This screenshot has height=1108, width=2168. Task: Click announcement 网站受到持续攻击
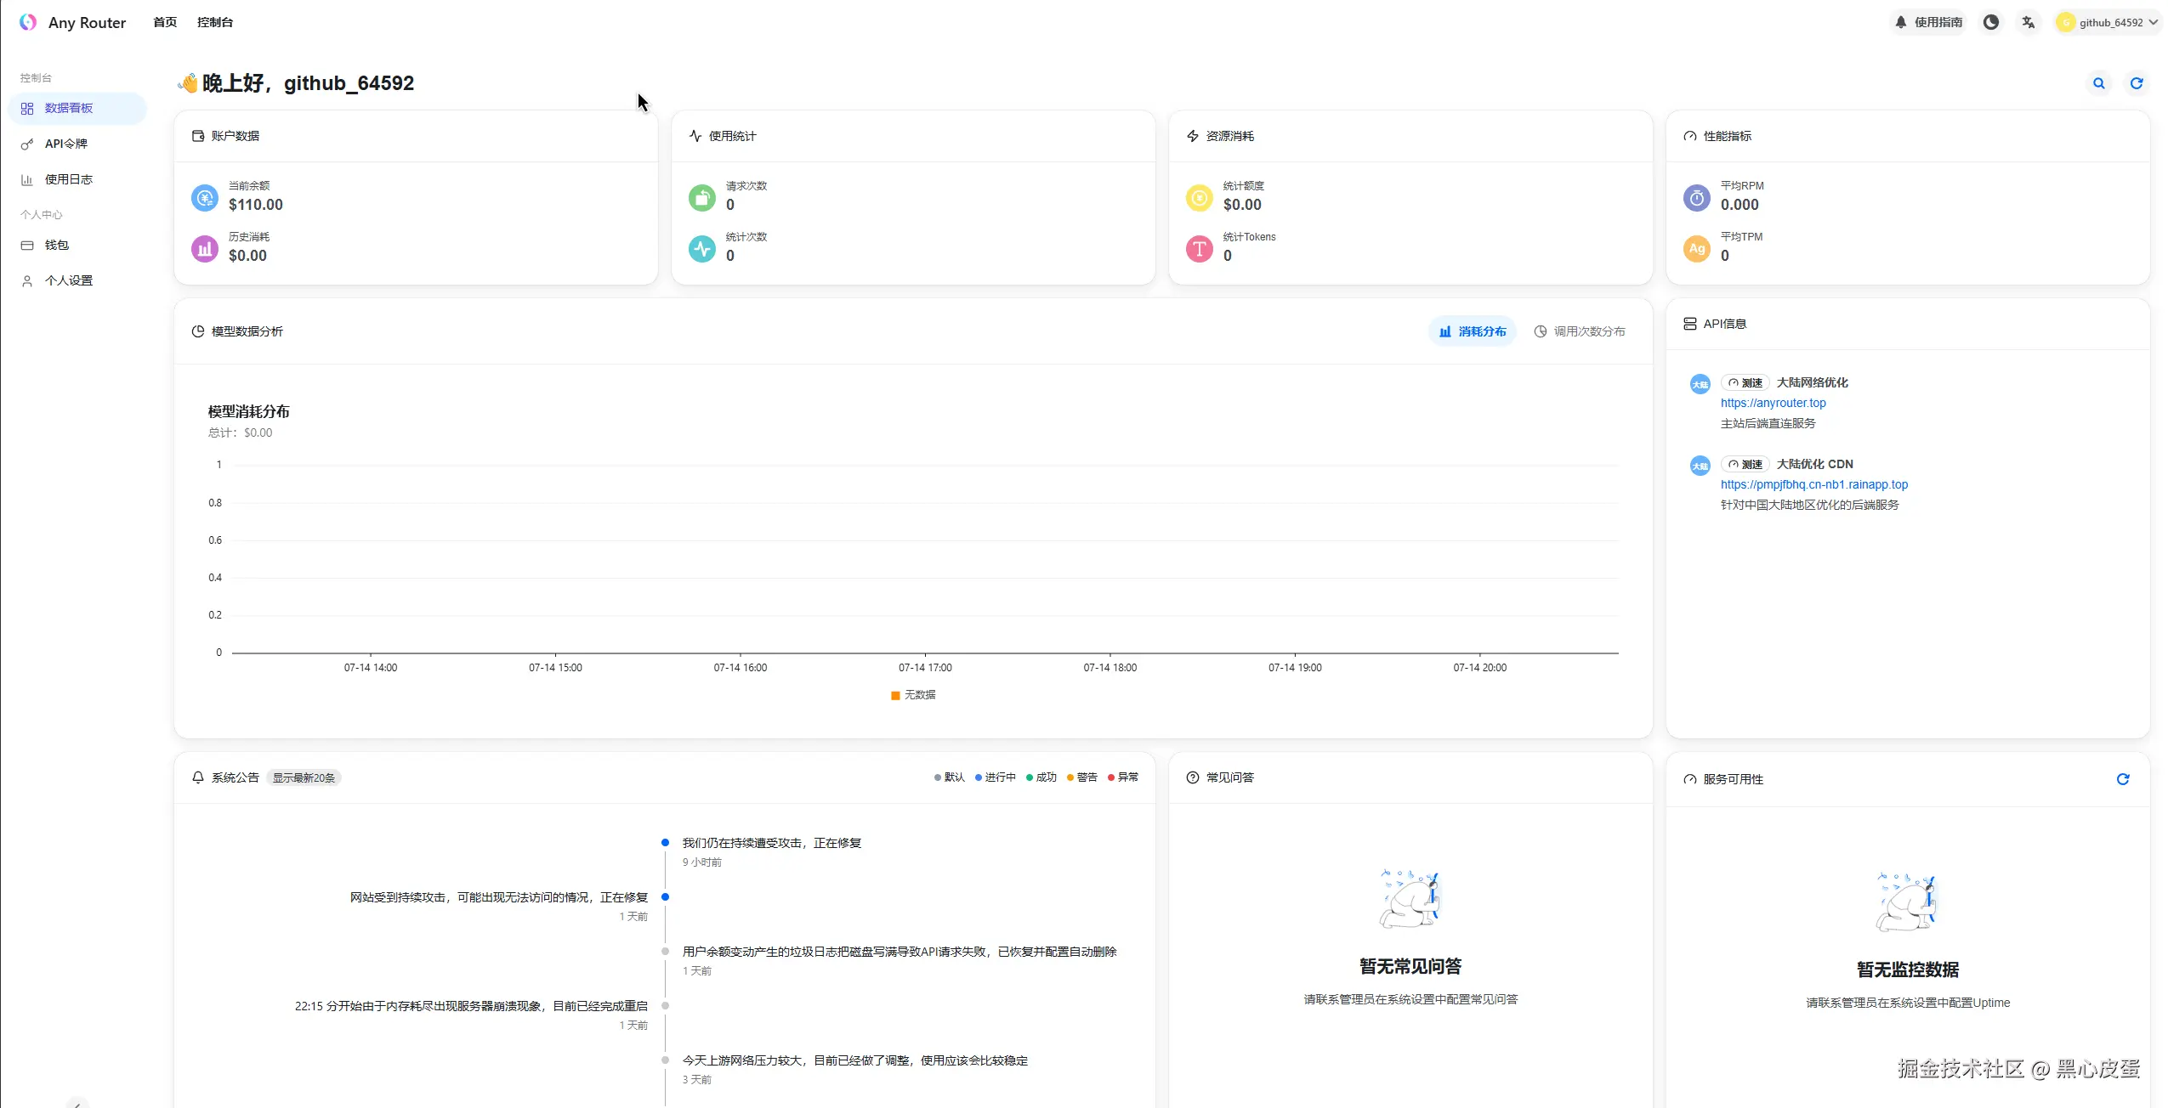click(499, 897)
